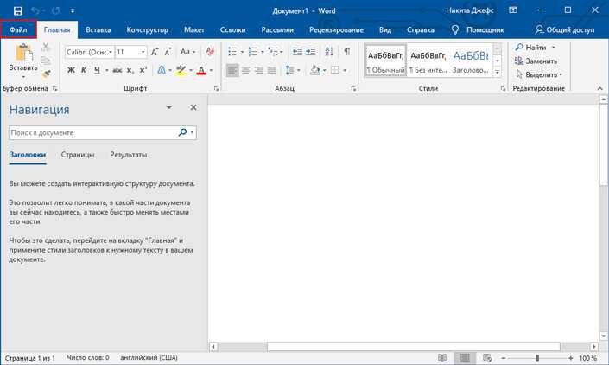Open the font color dropdown arrow
This screenshot has width=609, height=365.
point(212,71)
